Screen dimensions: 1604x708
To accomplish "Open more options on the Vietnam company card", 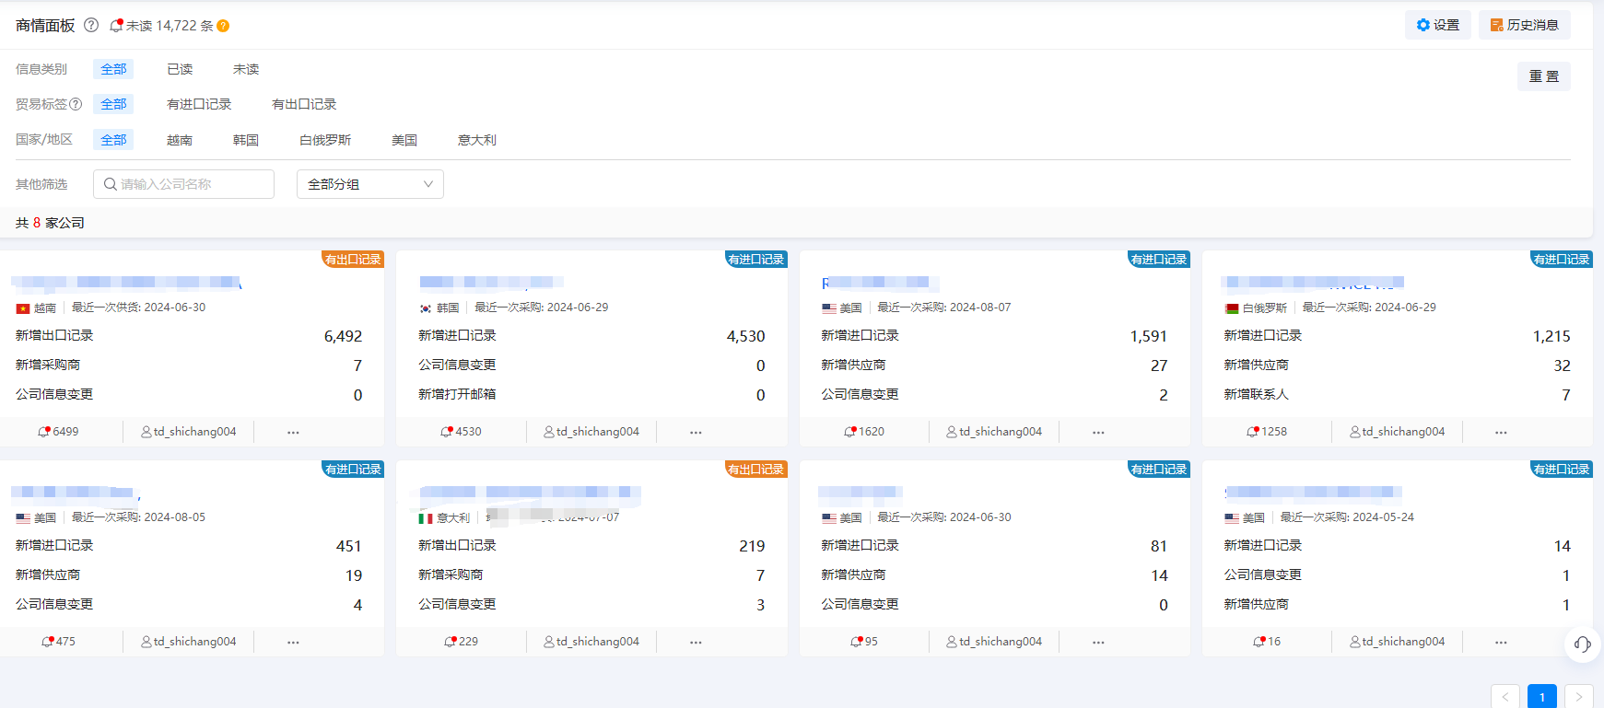I will pyautogui.click(x=293, y=432).
